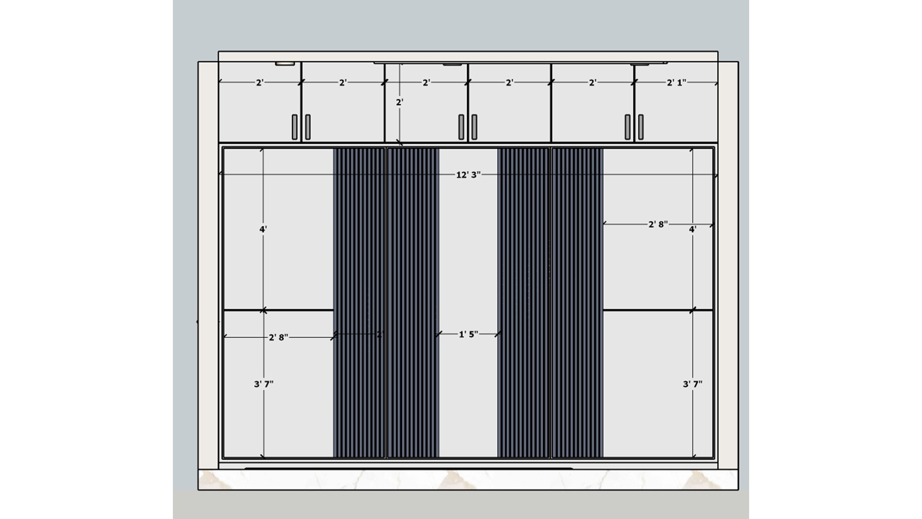Select the left-side 4' height dimension label
Image resolution: width=922 pixels, height=519 pixels.
click(x=263, y=229)
